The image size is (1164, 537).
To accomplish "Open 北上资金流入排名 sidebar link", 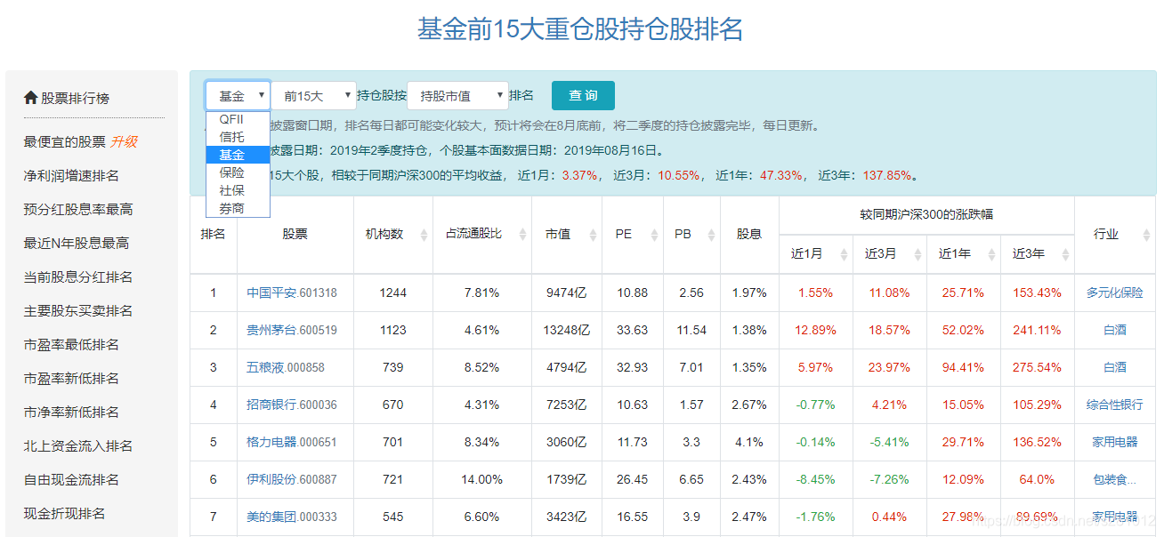I will 78,446.
